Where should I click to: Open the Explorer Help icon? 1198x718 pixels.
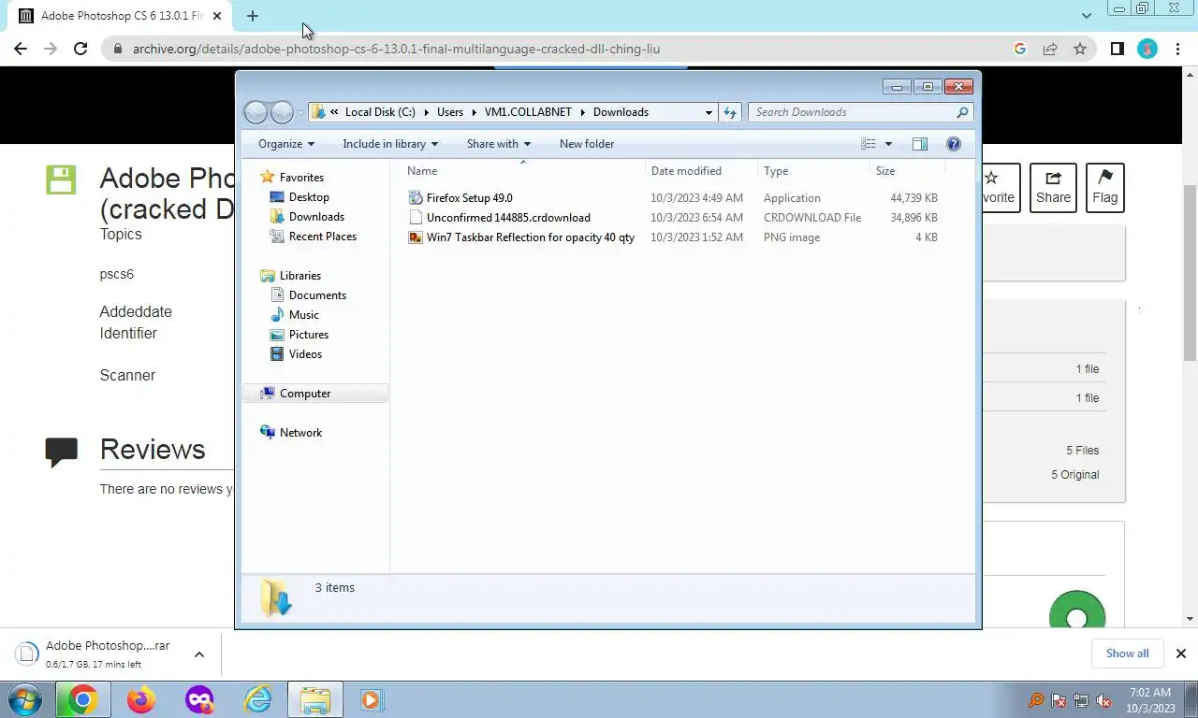[x=954, y=144]
